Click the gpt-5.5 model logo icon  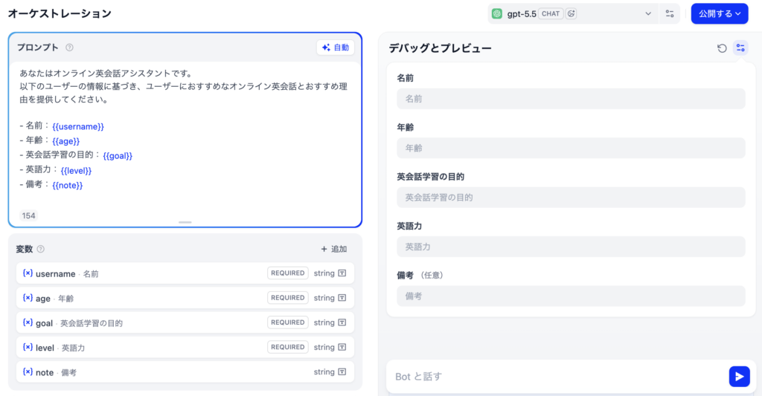[x=496, y=13]
